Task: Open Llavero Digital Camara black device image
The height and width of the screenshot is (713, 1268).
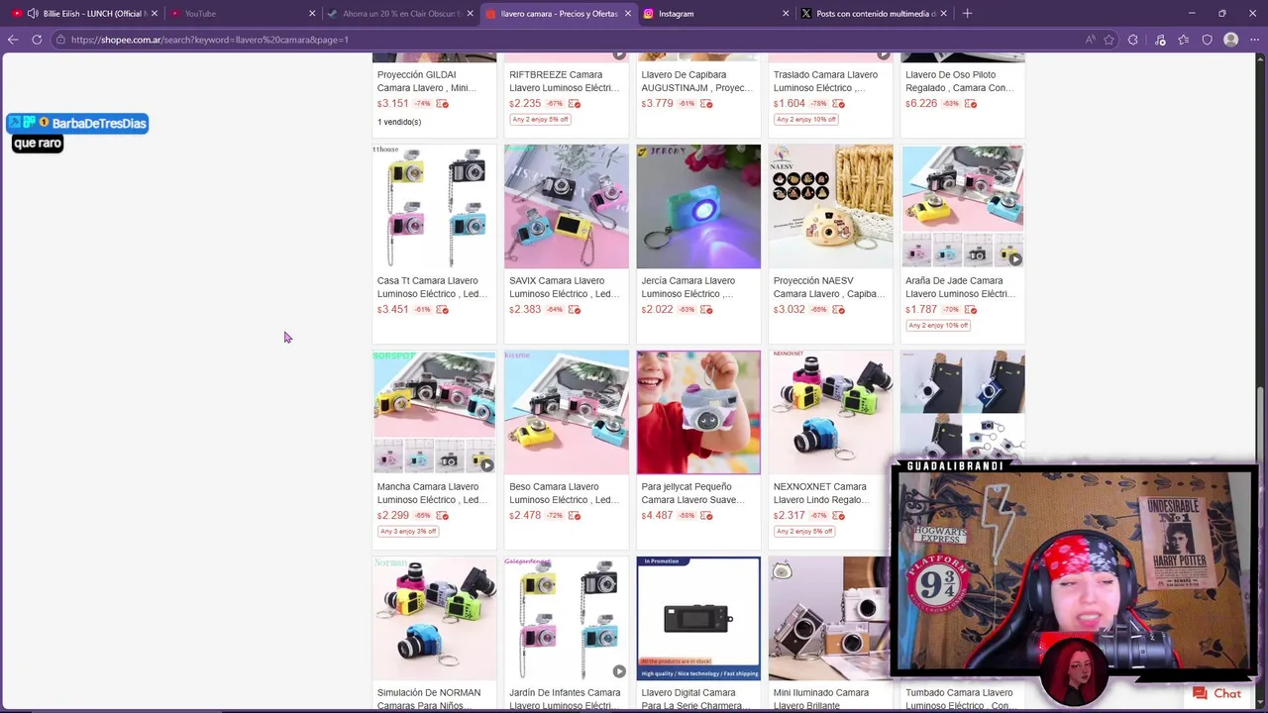Action: click(x=698, y=619)
